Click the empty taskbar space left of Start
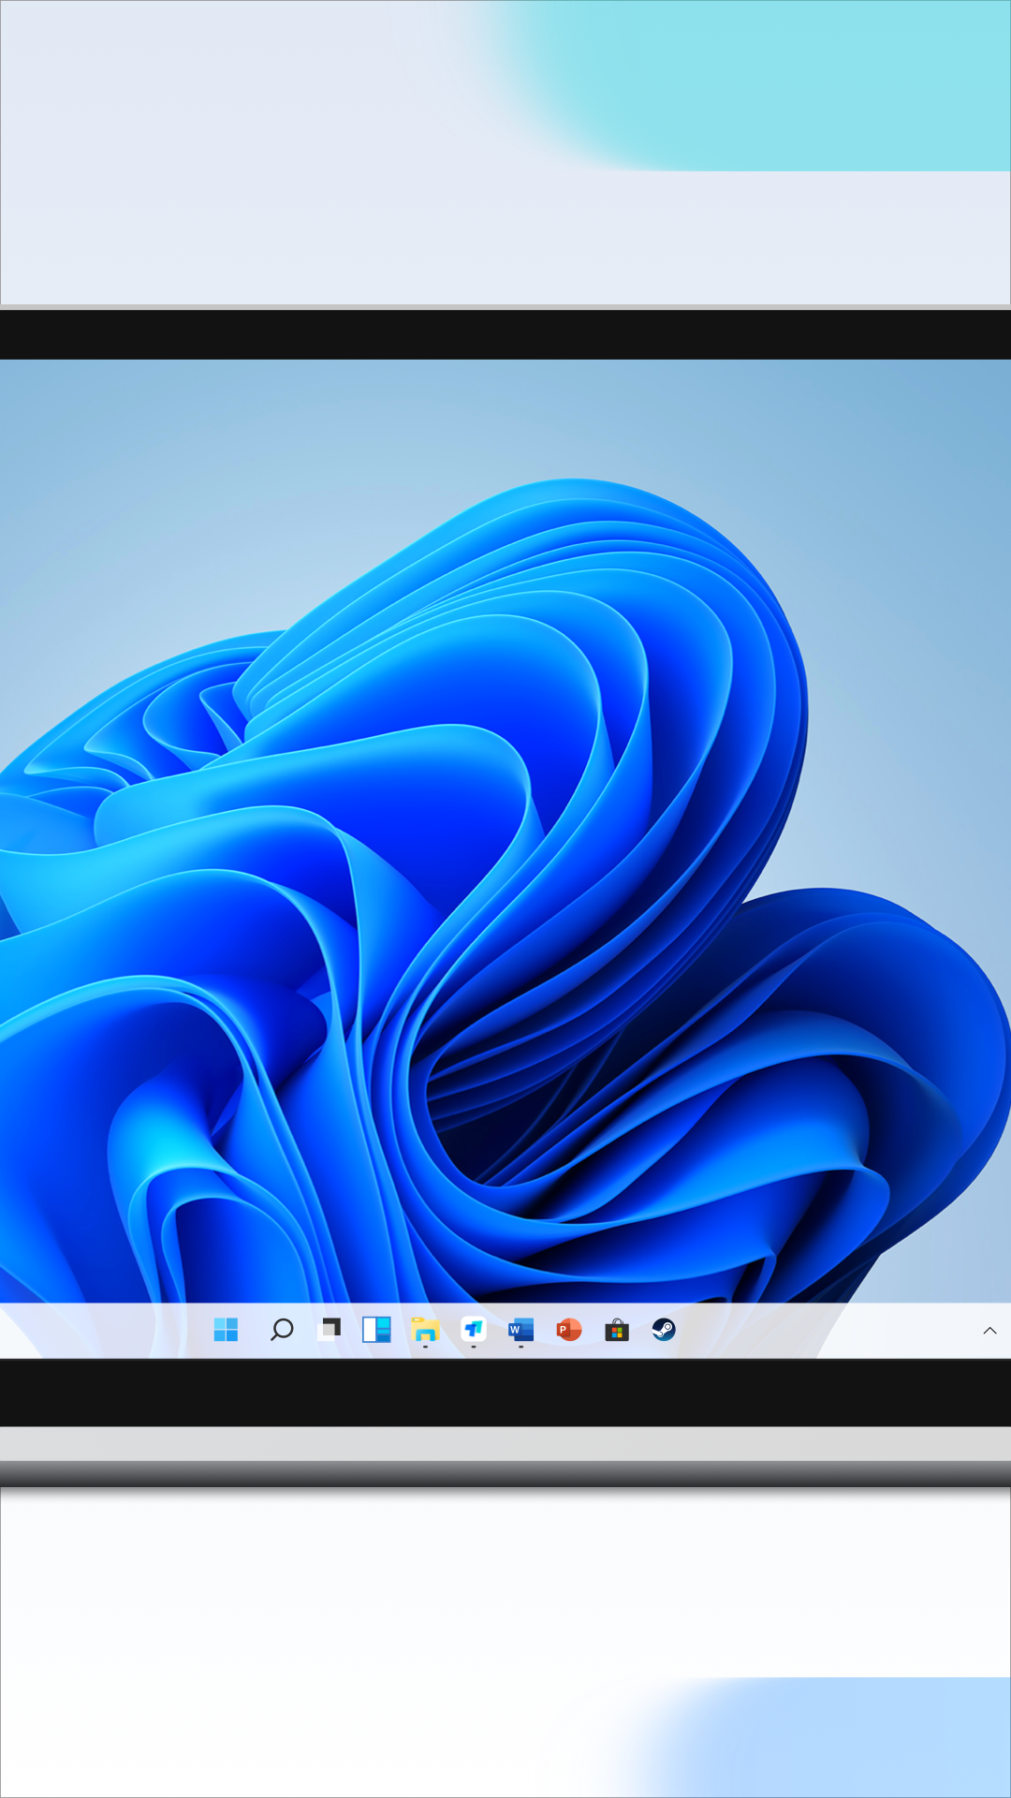Viewport: 1011px width, 1798px height. point(103,1330)
